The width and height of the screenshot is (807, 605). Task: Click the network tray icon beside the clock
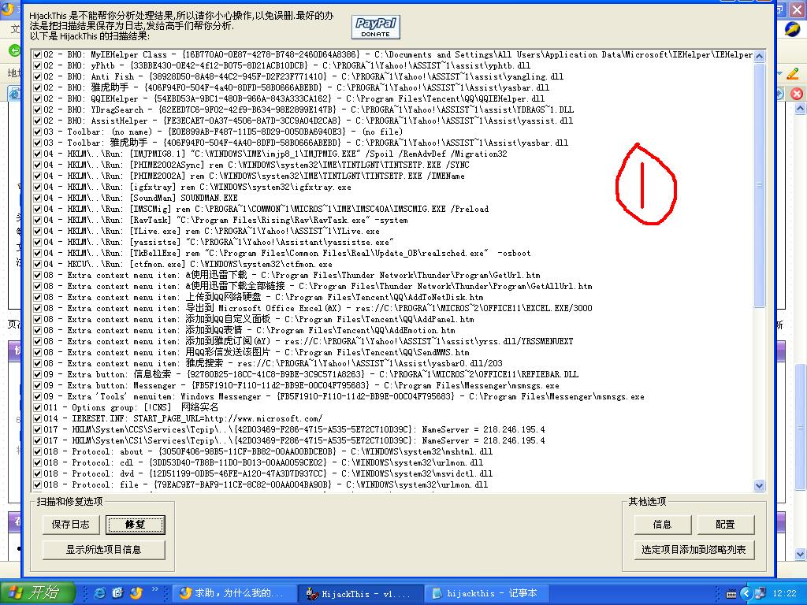pyautogui.click(x=761, y=593)
